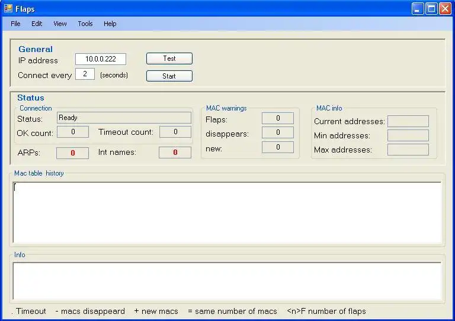This screenshot has width=455, height=321.
Task: Click the 'Timeout count:' label
Action: tap(126, 132)
